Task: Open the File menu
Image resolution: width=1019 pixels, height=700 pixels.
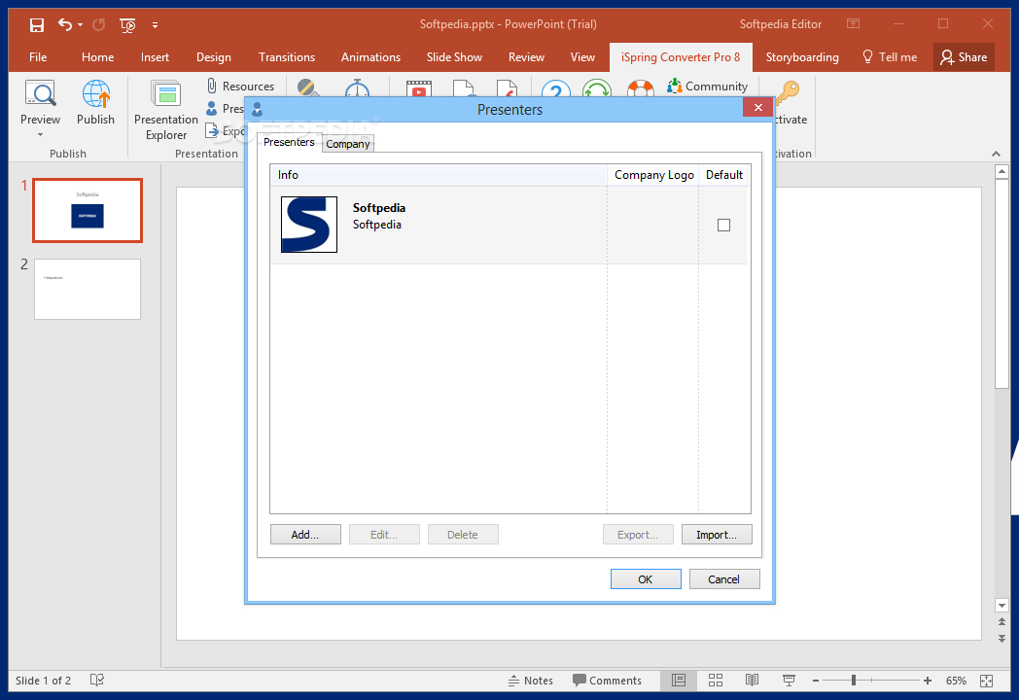Action: click(38, 57)
